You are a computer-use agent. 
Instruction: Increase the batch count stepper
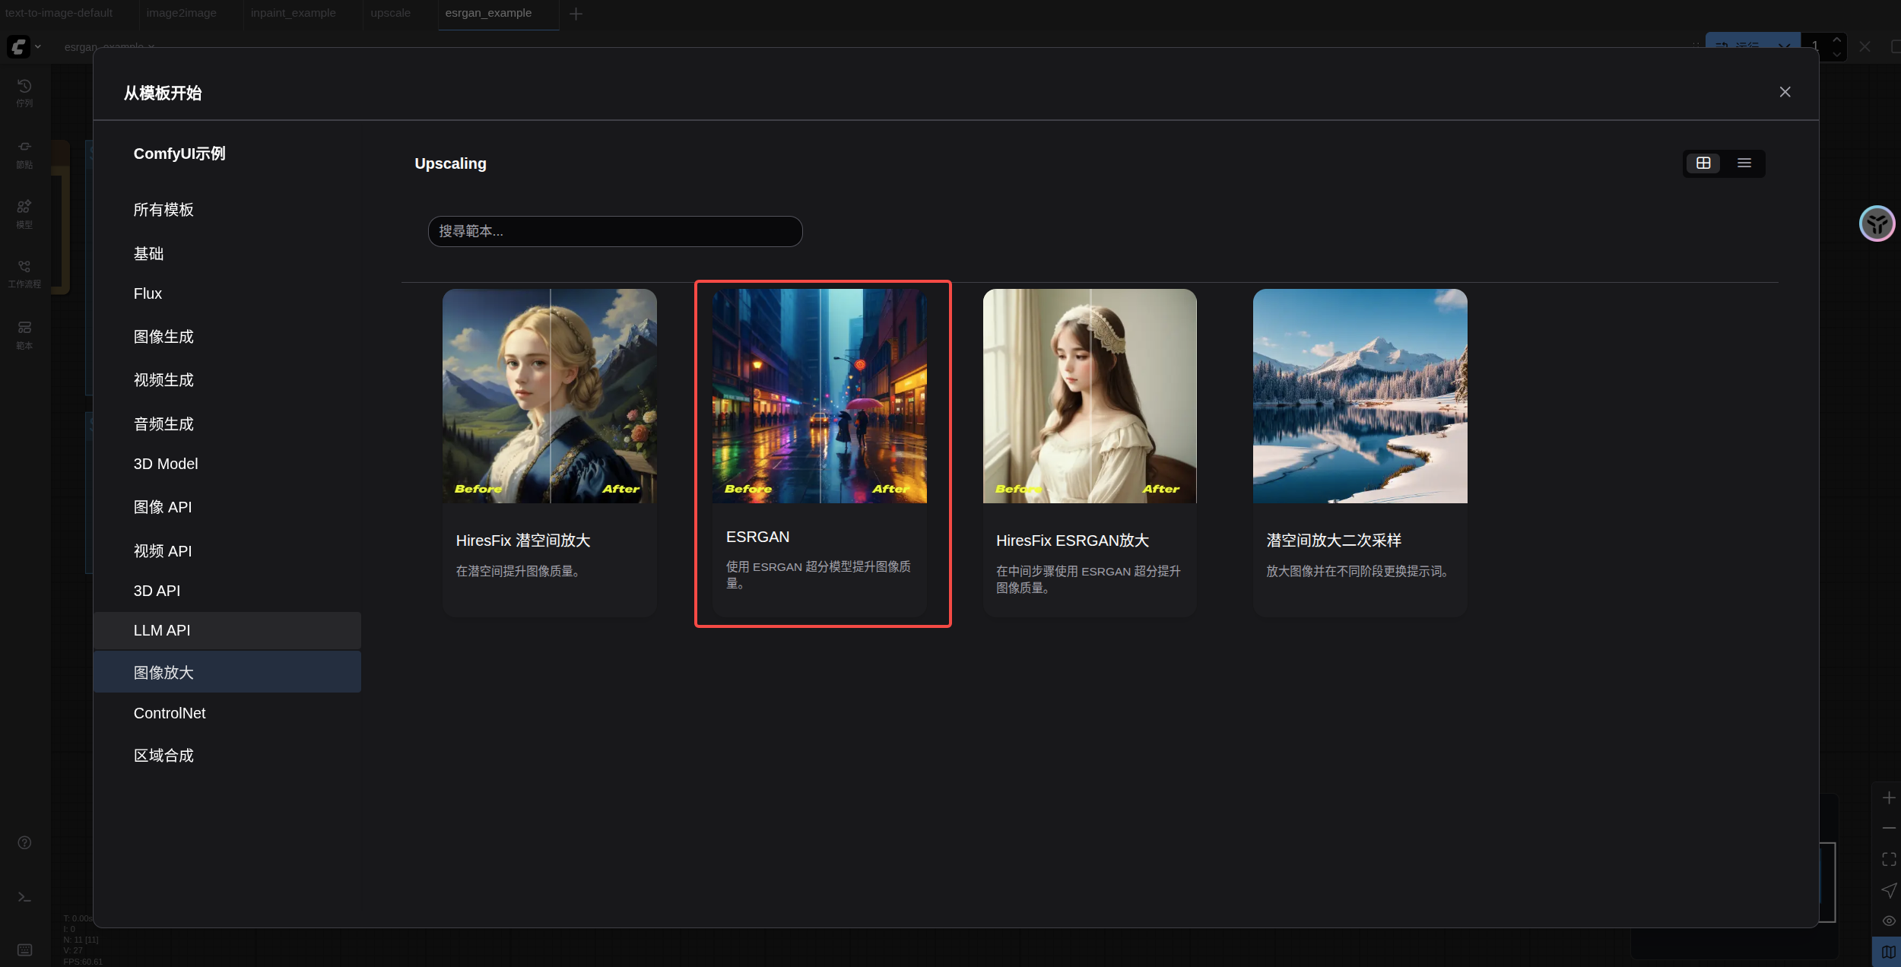pyautogui.click(x=1837, y=40)
